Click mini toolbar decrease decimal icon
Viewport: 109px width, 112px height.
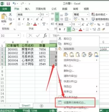click(99, 29)
